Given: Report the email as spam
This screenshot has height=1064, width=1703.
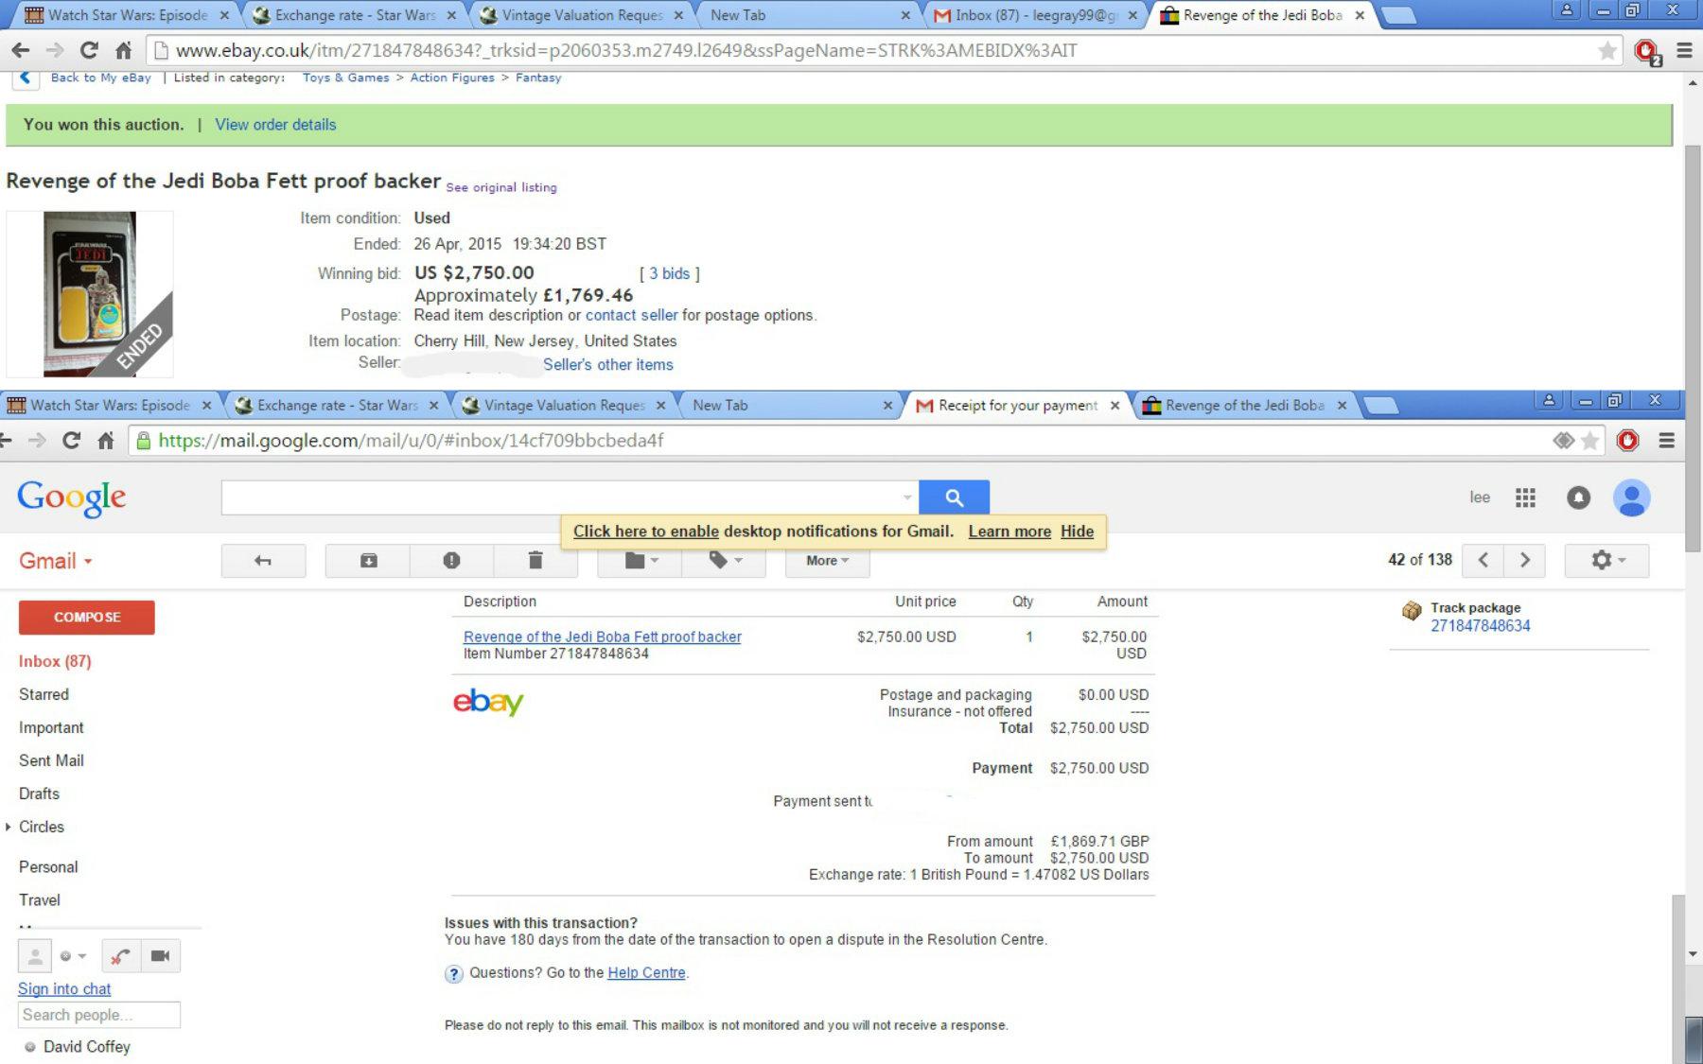Looking at the screenshot, I should pos(451,561).
